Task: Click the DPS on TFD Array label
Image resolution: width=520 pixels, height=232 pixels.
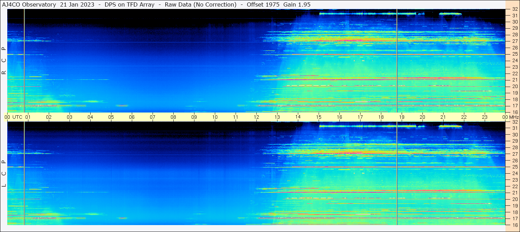Action: 129,4
